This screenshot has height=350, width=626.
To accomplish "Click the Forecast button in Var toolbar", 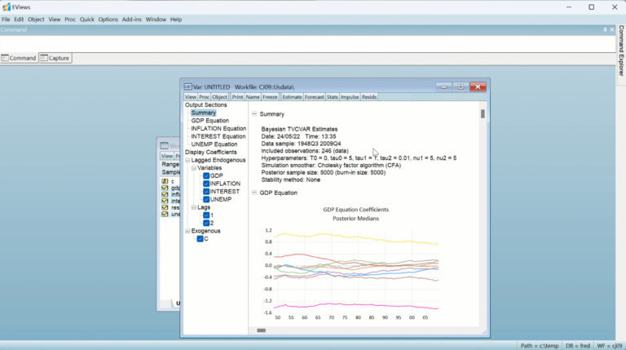I will [x=314, y=97].
